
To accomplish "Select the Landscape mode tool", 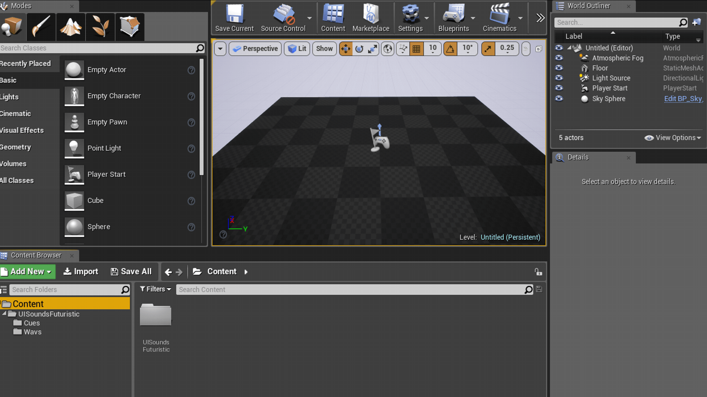I will [x=70, y=27].
